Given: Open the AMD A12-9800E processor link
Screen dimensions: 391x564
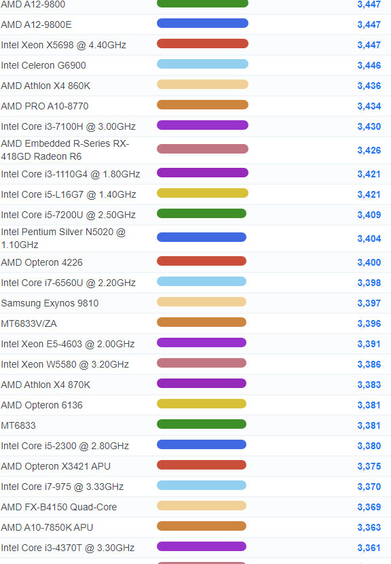Looking at the screenshot, I should [36, 25].
